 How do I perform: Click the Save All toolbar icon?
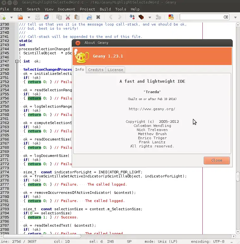coord(46,17)
